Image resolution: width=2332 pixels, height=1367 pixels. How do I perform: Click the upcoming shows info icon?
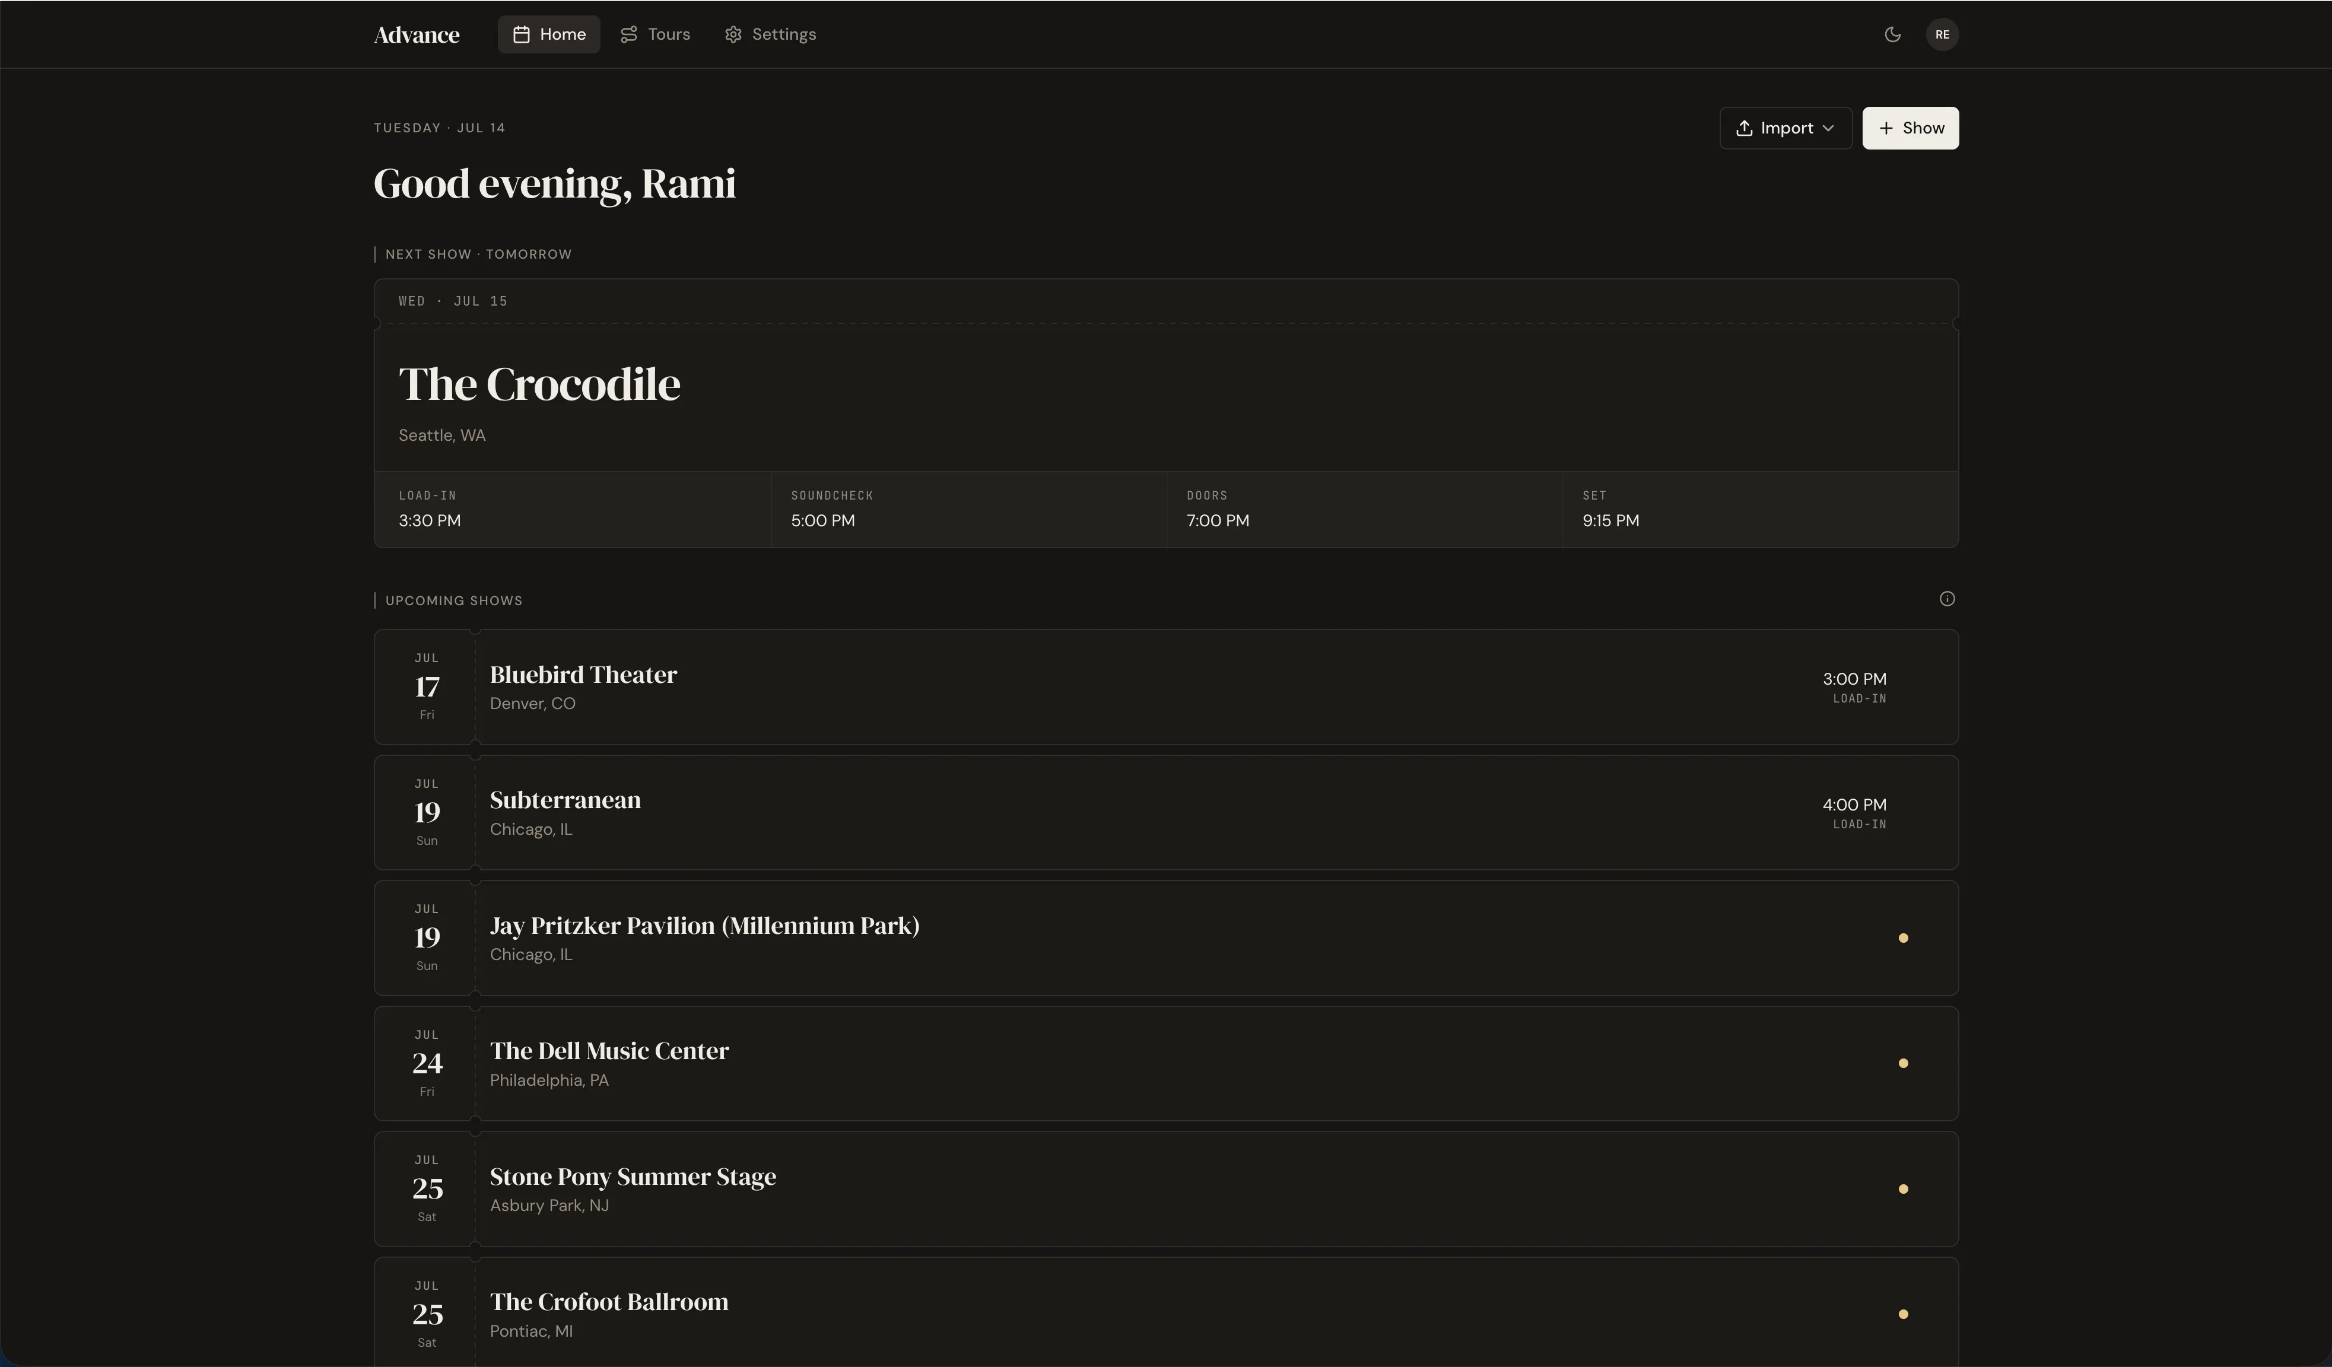coord(1947,599)
